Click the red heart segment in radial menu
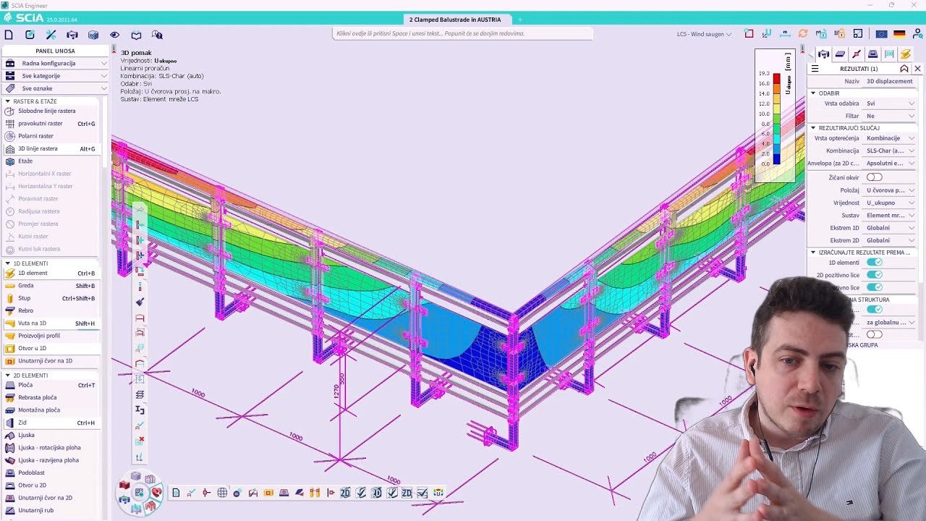This screenshot has width=926, height=521. coord(156,492)
